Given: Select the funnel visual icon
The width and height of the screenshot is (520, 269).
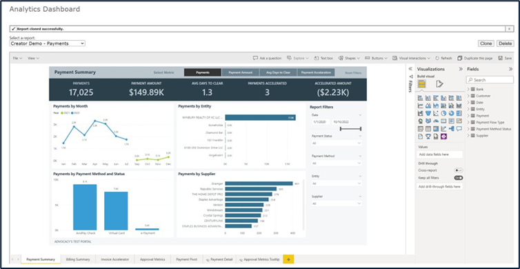Looking at the screenshot, I should click(428, 113).
